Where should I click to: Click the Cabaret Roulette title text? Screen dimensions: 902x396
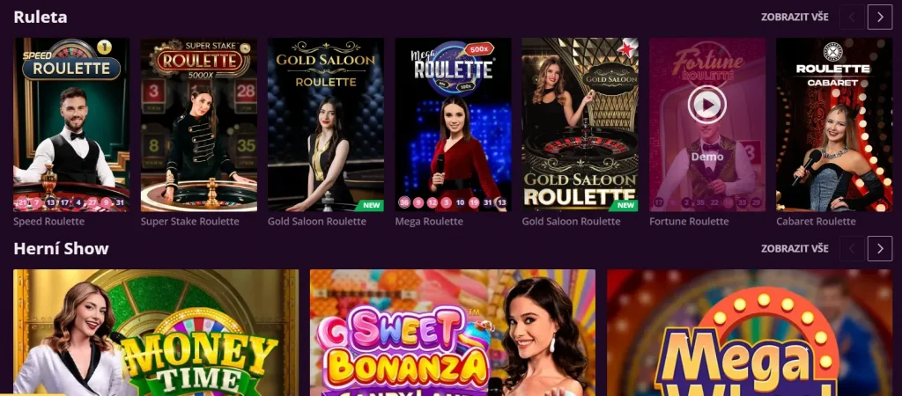pos(816,221)
